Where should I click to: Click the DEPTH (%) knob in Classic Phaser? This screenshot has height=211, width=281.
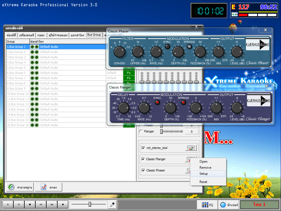(178, 52)
